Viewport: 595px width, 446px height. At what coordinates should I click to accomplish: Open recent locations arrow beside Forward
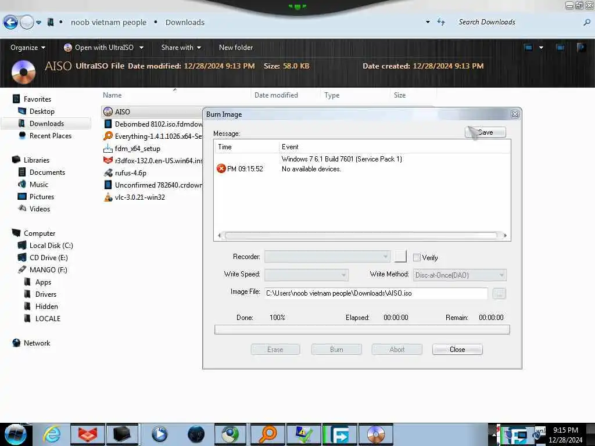click(x=39, y=23)
